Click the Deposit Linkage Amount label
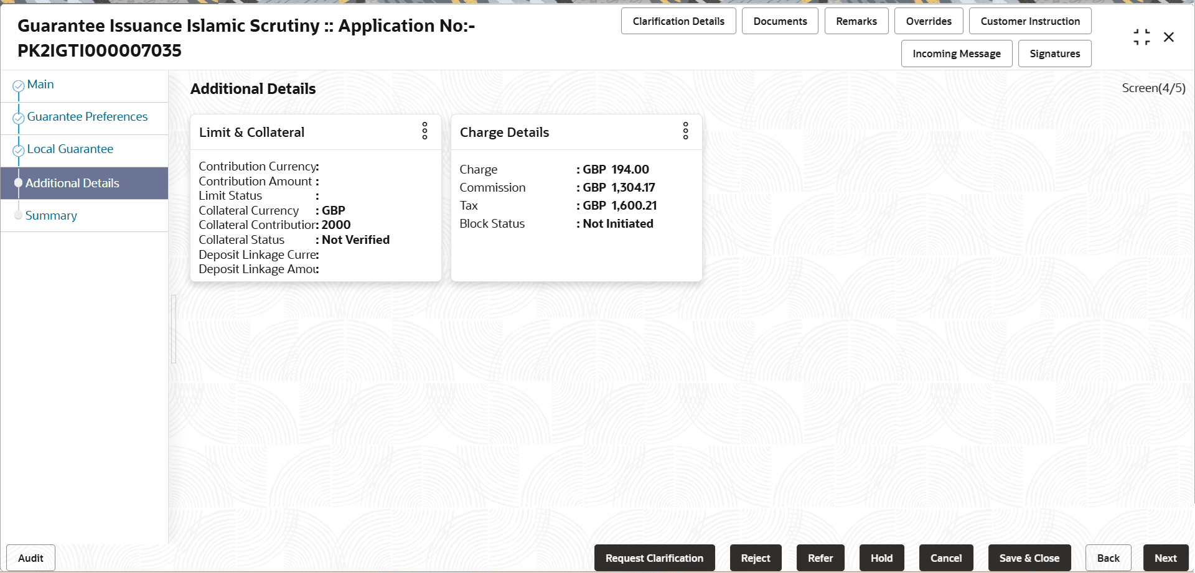The image size is (1195, 573). (257, 269)
